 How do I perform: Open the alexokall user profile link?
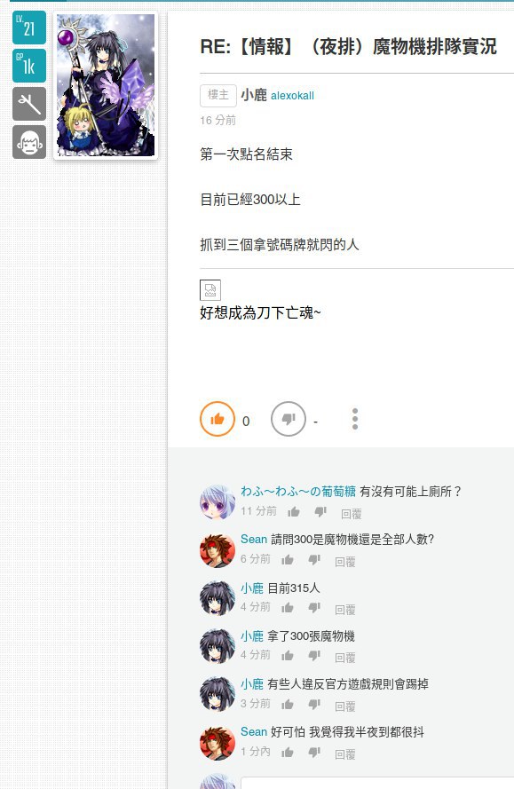click(x=292, y=96)
